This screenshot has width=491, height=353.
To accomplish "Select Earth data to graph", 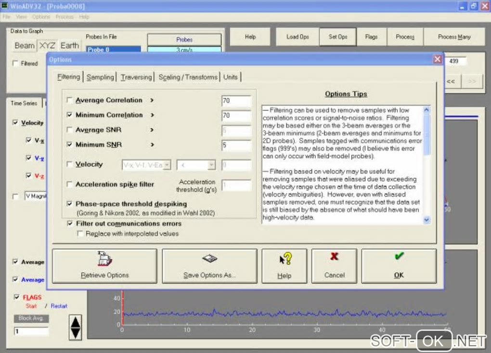I will point(69,46).
